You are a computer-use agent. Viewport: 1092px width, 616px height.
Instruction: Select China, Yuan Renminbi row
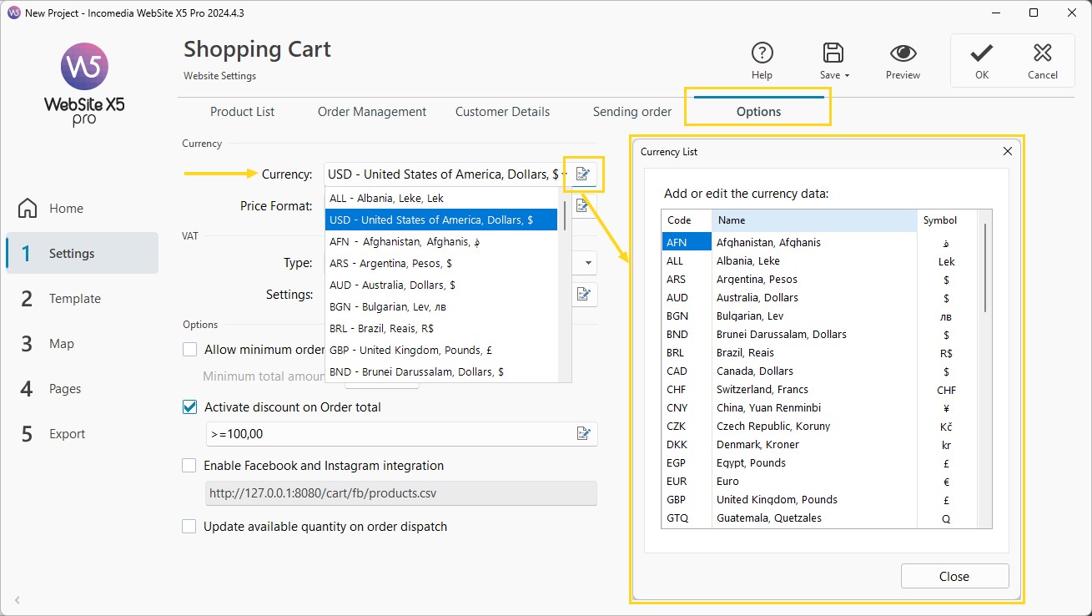820,407
